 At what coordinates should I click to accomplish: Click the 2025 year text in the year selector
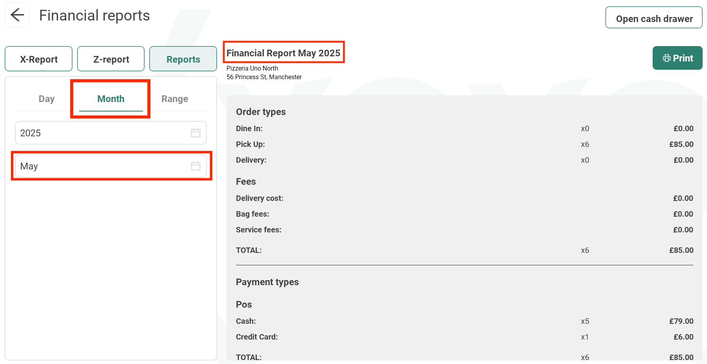(31, 133)
